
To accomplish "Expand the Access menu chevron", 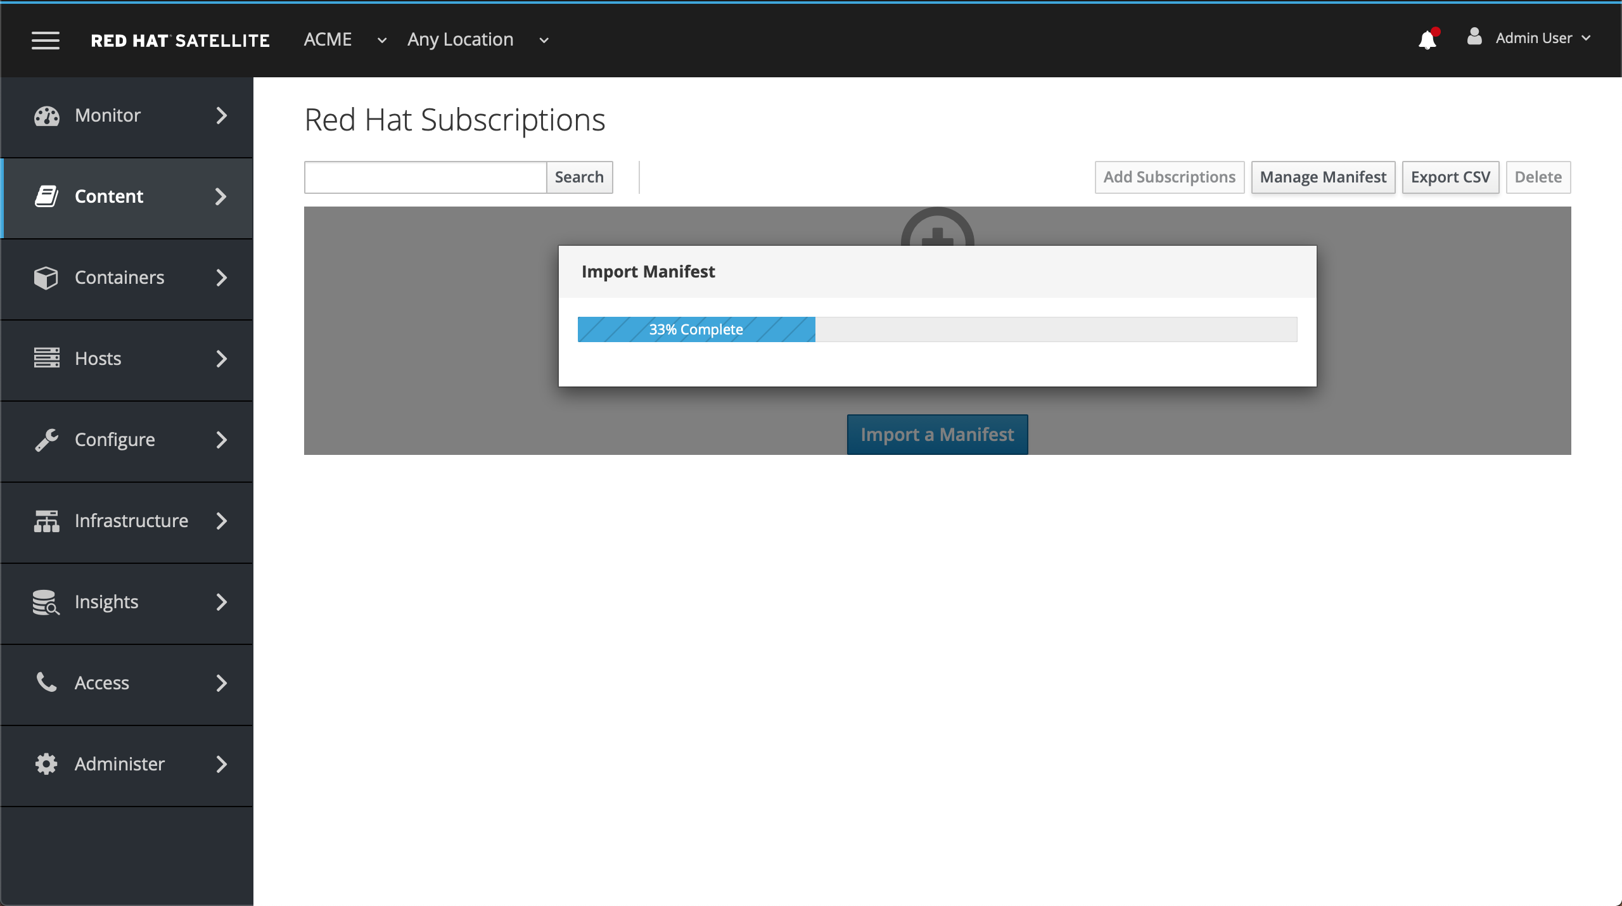I will coord(221,683).
